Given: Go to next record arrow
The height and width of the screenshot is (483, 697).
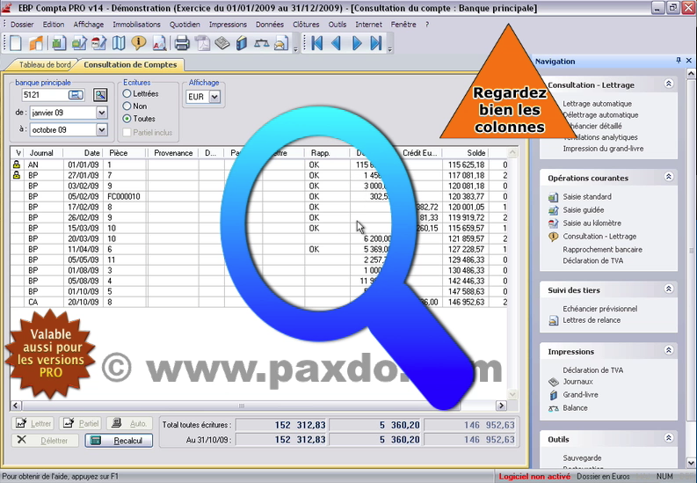Looking at the screenshot, I should coord(357,43).
